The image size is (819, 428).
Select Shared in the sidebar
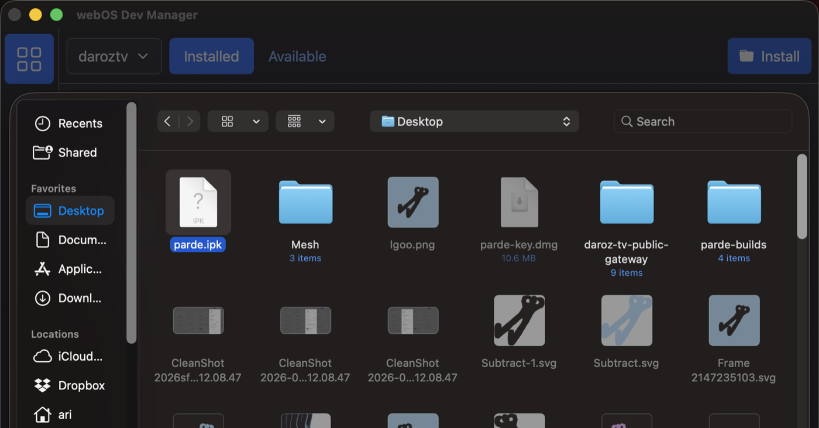[x=70, y=152]
